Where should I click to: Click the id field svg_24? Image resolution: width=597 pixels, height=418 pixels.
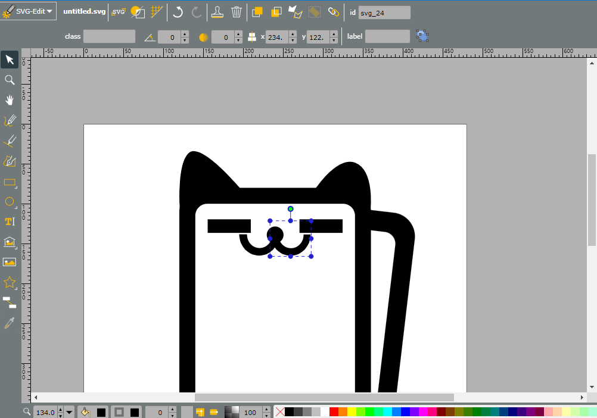click(384, 13)
